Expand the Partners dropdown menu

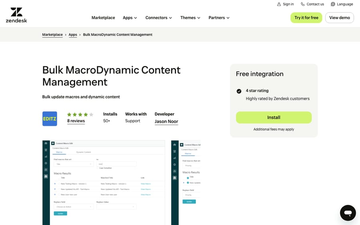(x=219, y=18)
